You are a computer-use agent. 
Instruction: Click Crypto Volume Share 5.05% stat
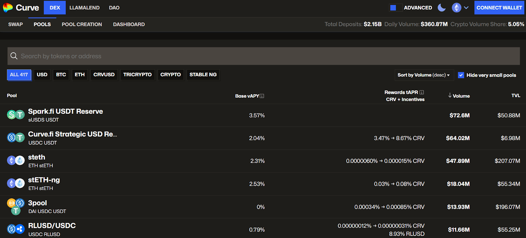coord(487,24)
